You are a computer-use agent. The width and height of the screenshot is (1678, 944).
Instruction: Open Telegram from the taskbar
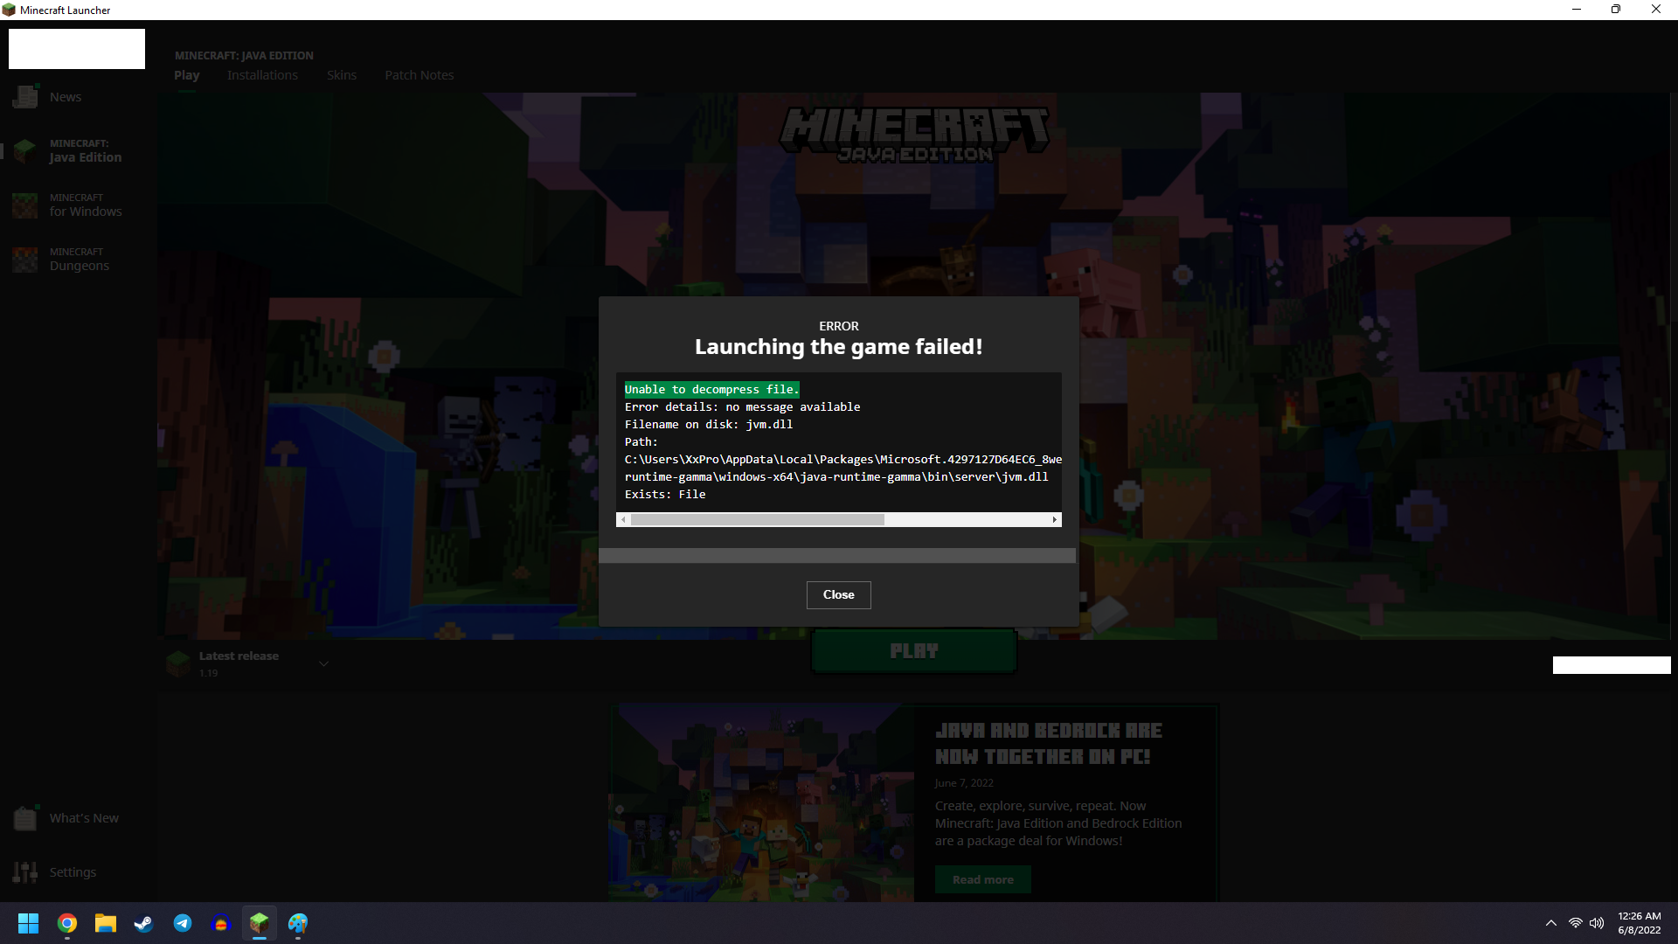[182, 923]
